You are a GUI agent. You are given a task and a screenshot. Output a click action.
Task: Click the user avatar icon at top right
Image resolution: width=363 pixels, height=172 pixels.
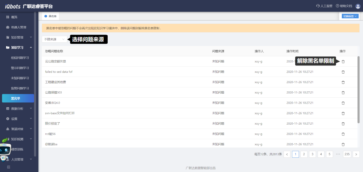358,6
